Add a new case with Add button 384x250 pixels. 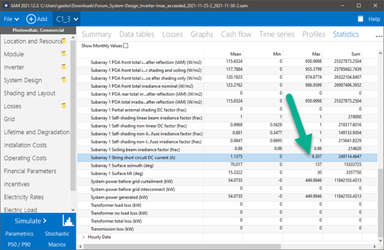pyautogui.click(x=37, y=19)
